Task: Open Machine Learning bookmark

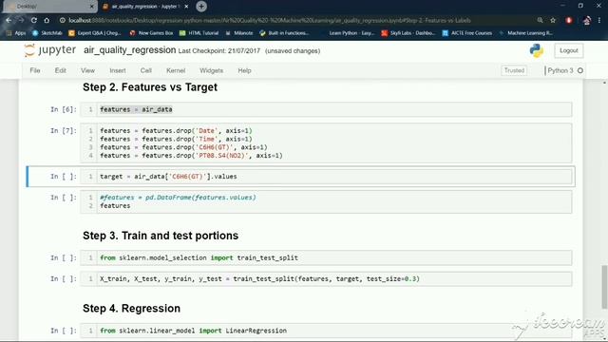Action: pos(525,33)
